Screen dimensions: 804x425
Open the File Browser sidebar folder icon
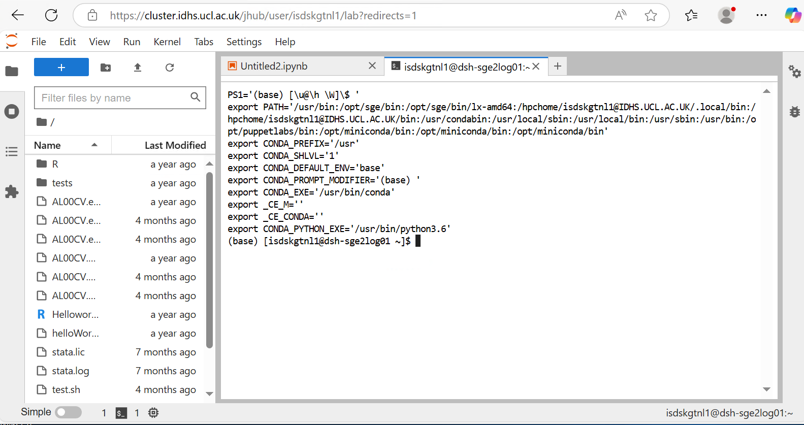pyautogui.click(x=12, y=71)
